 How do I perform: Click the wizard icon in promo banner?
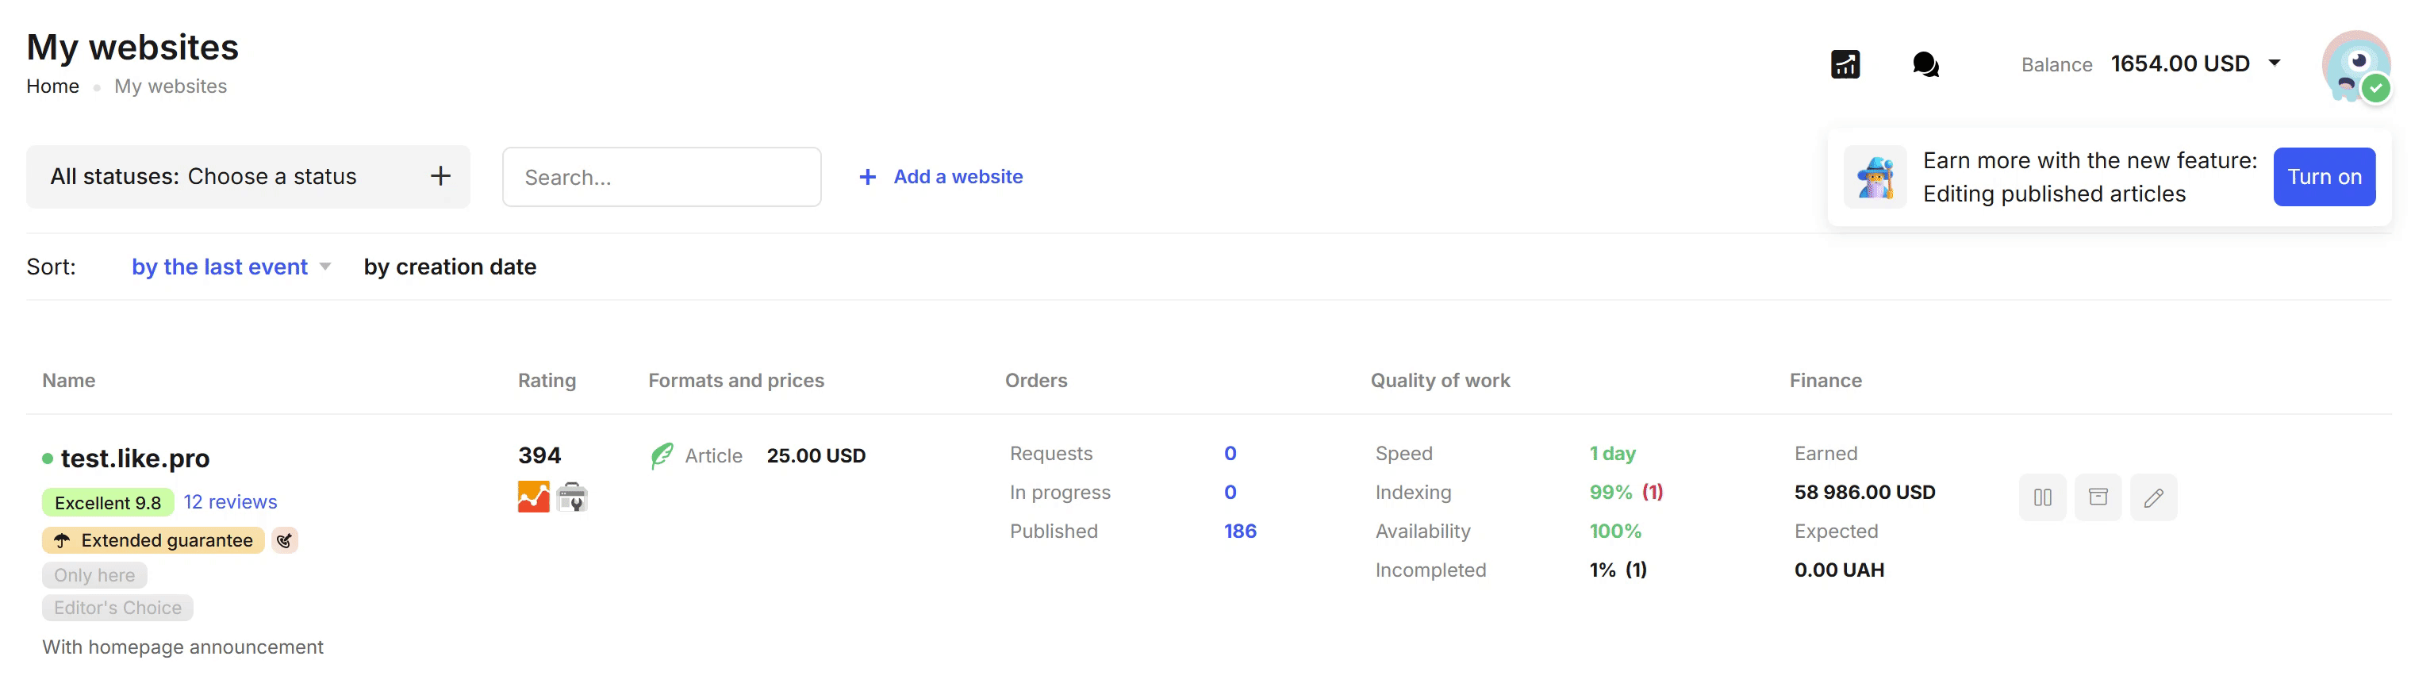coord(1875,177)
